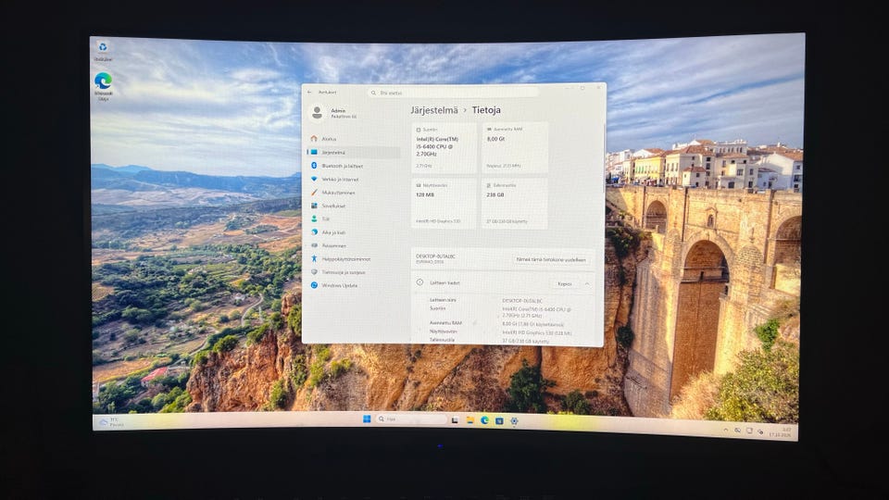Click the rename this computer button
This screenshot has width=889, height=500.
(550, 259)
